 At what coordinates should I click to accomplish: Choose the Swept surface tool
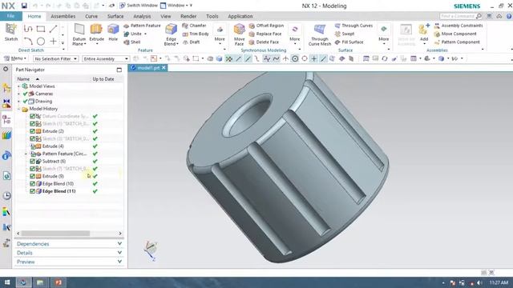[345, 34]
